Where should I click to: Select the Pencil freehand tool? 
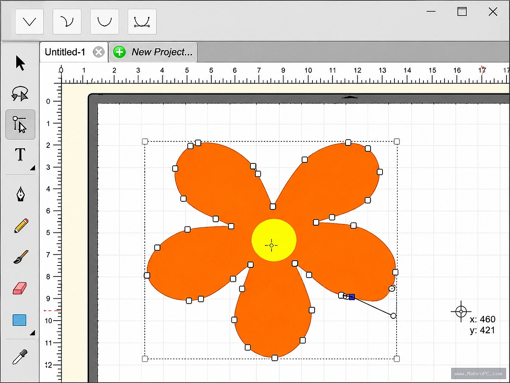tap(21, 226)
